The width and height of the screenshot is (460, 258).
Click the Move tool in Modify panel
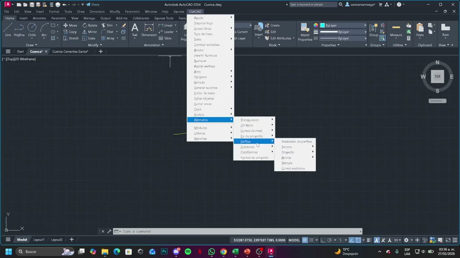pos(70,25)
